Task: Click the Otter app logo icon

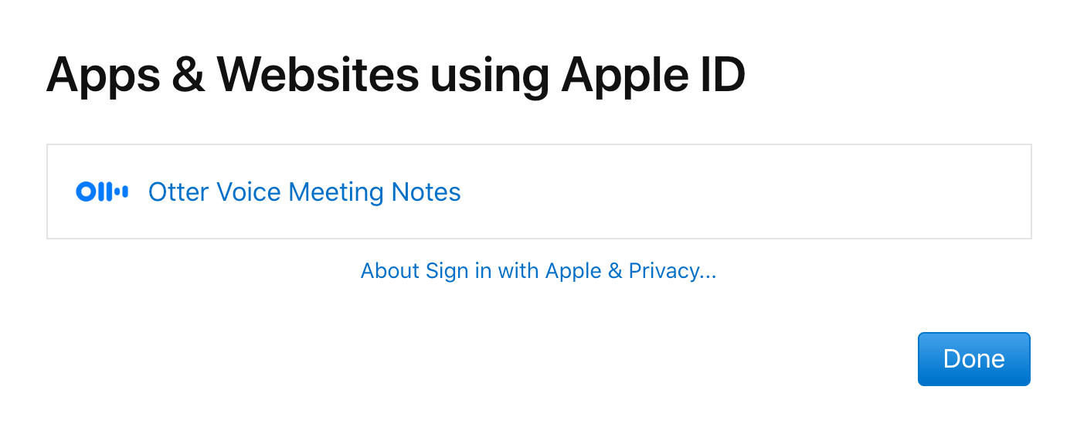Action: [x=102, y=192]
